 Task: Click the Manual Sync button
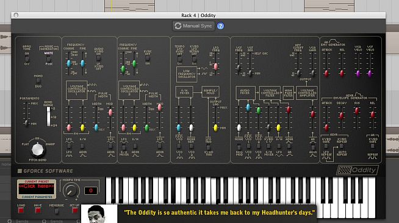193,26
